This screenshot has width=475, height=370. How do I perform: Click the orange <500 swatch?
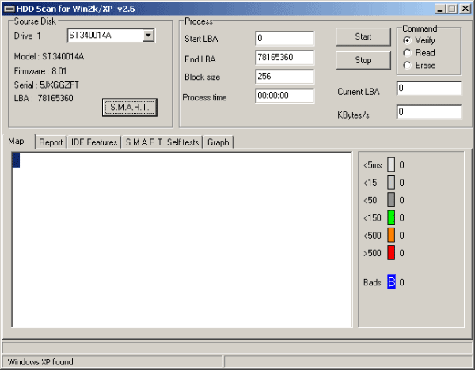pos(391,235)
